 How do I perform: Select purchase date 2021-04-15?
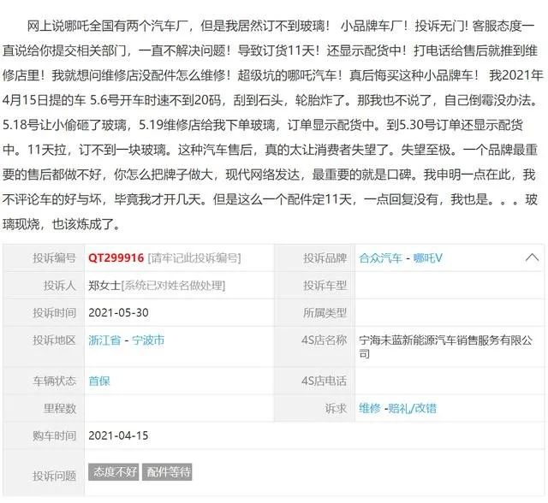click(x=118, y=435)
